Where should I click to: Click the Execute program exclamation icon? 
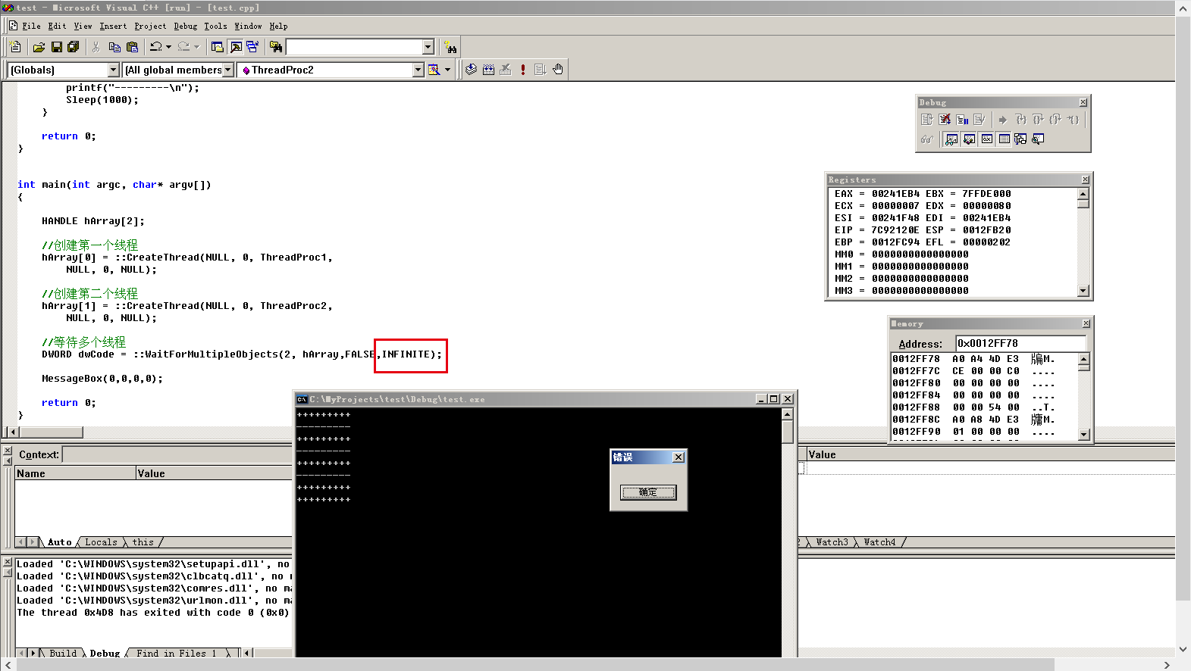(523, 70)
